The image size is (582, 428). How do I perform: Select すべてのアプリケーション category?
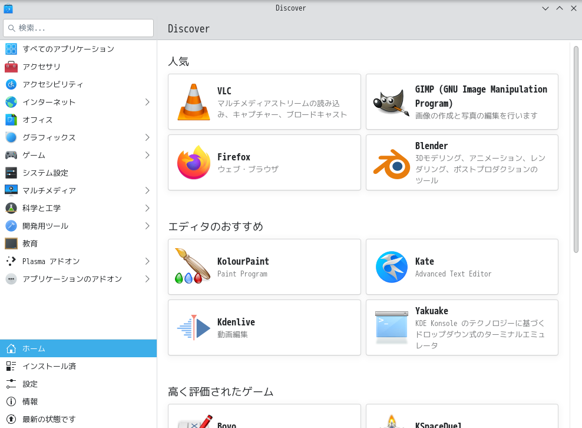pyautogui.click(x=78, y=49)
